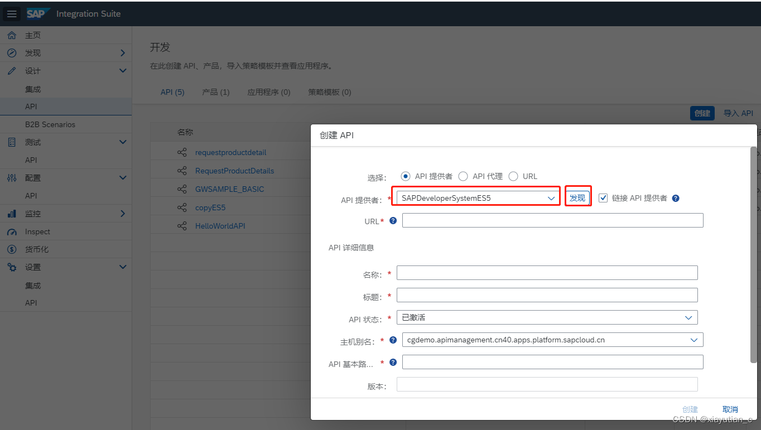761x430 pixels.
Task: Open help icon next to 链接 API 提供者
Action: coord(676,198)
